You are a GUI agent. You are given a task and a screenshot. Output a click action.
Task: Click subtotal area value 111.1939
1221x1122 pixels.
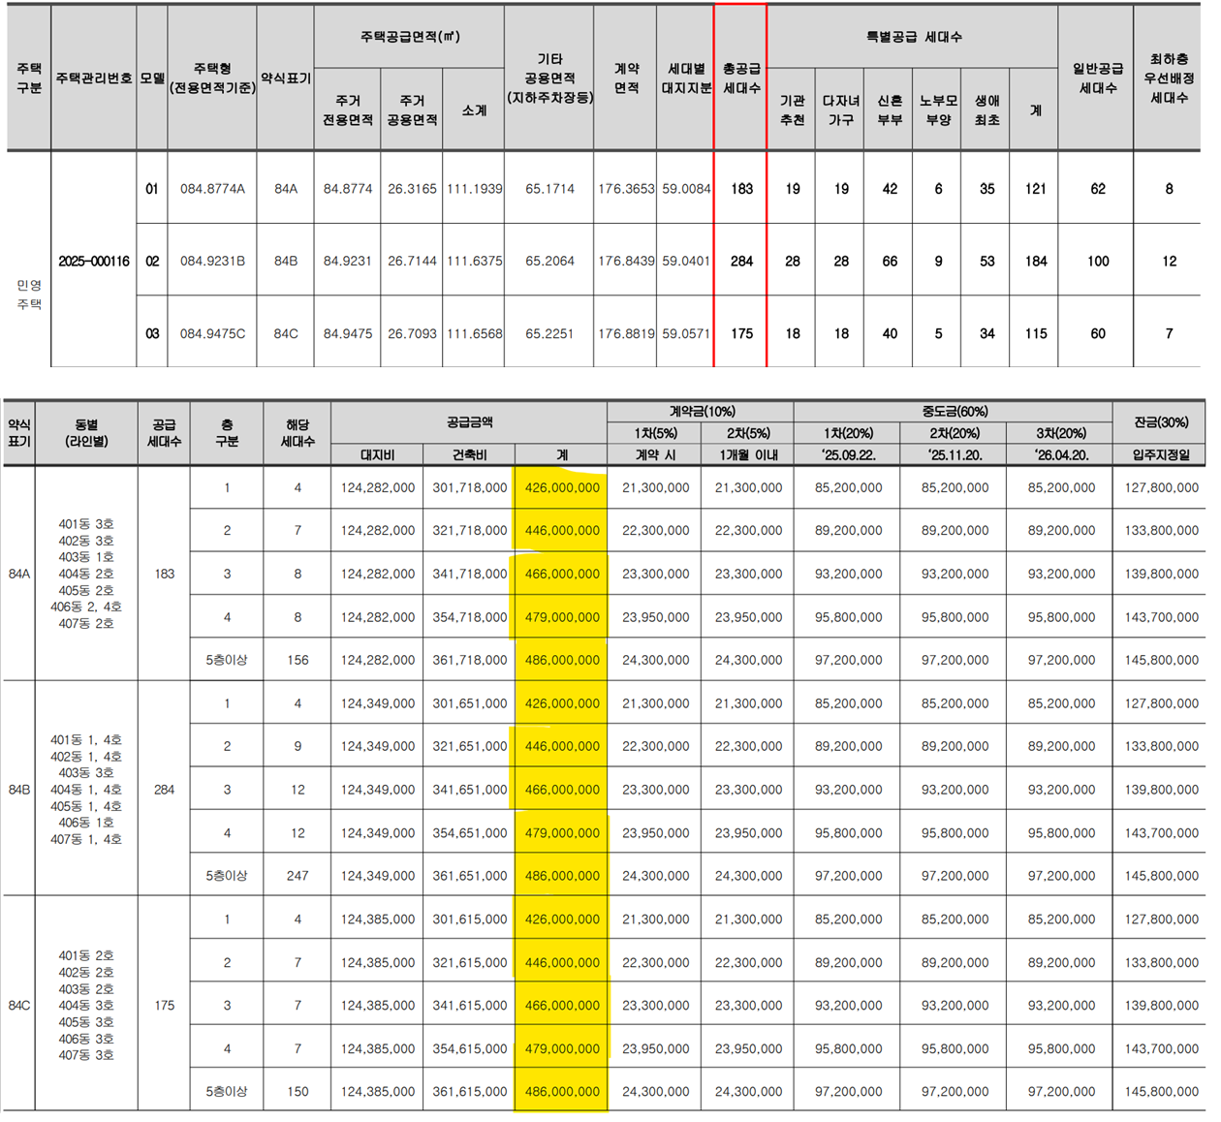point(474,189)
